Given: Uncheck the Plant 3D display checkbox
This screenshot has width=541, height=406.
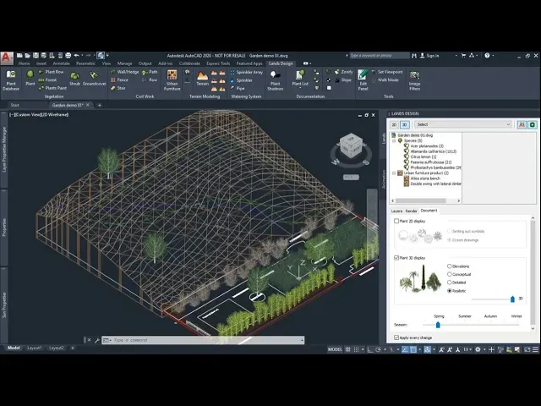Looking at the screenshot, I should [397, 258].
